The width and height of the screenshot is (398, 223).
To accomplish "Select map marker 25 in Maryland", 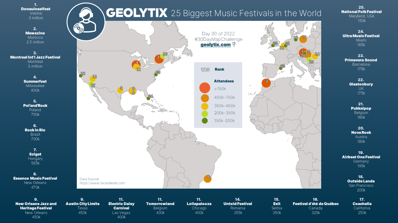I will pos(156,75).
